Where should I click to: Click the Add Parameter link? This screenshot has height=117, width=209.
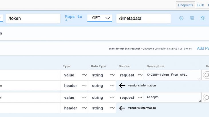(203, 48)
